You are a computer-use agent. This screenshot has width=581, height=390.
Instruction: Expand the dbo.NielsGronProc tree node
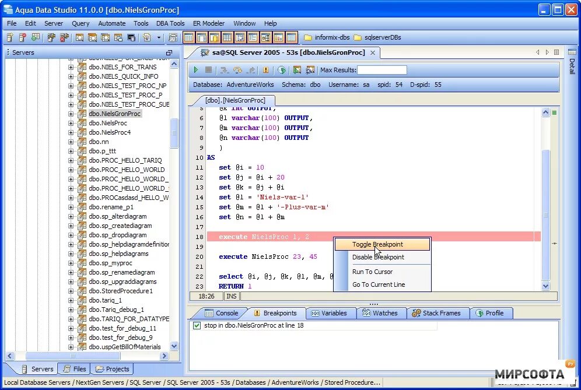71,114
